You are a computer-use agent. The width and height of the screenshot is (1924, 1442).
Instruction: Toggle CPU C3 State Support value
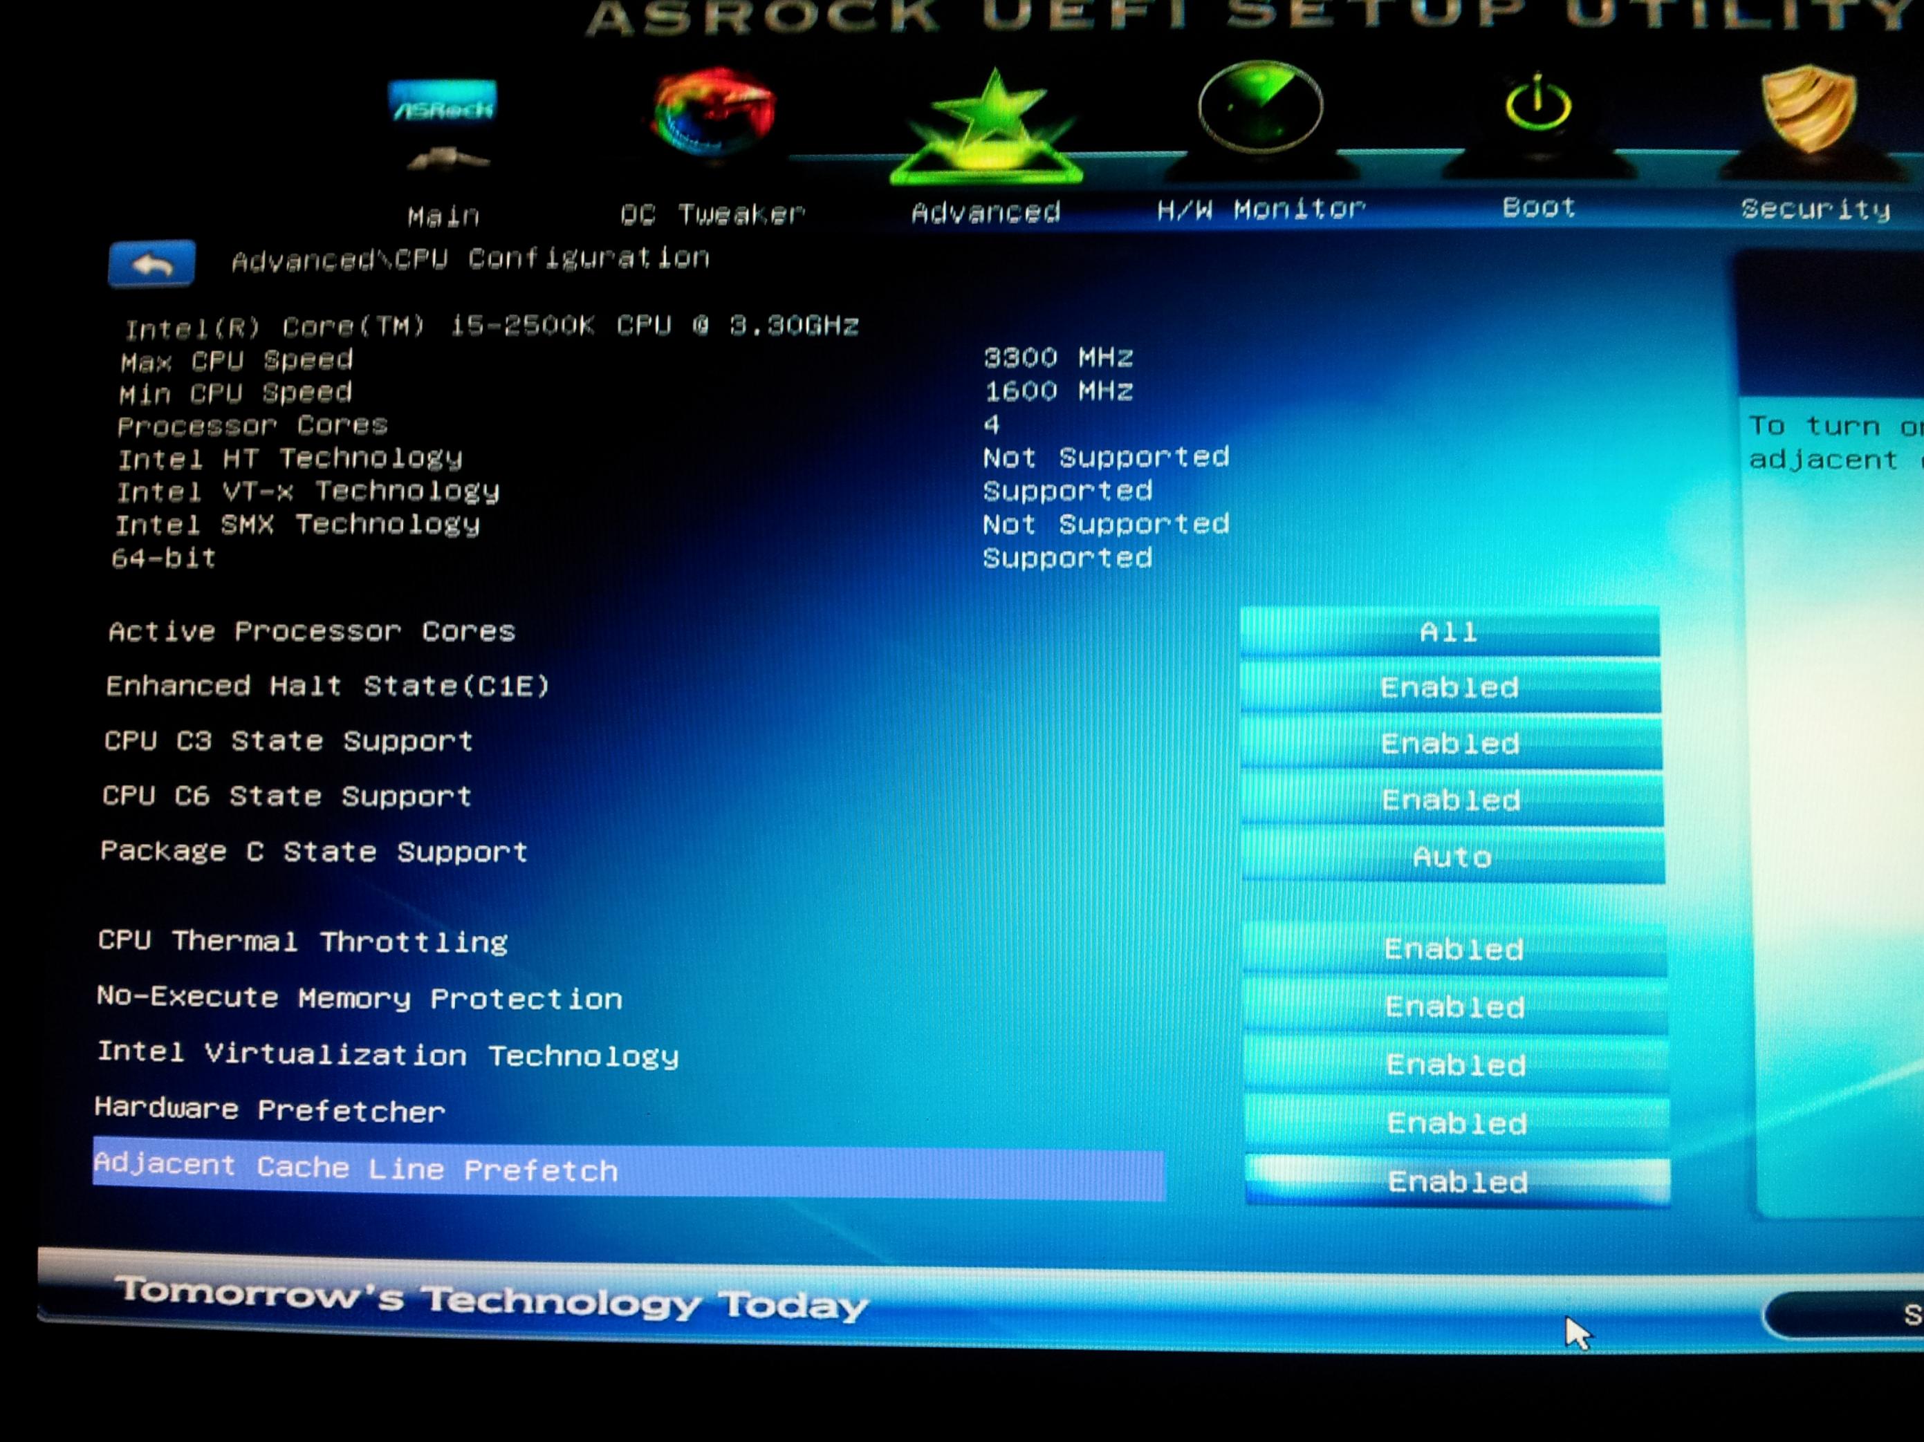click(x=1451, y=744)
